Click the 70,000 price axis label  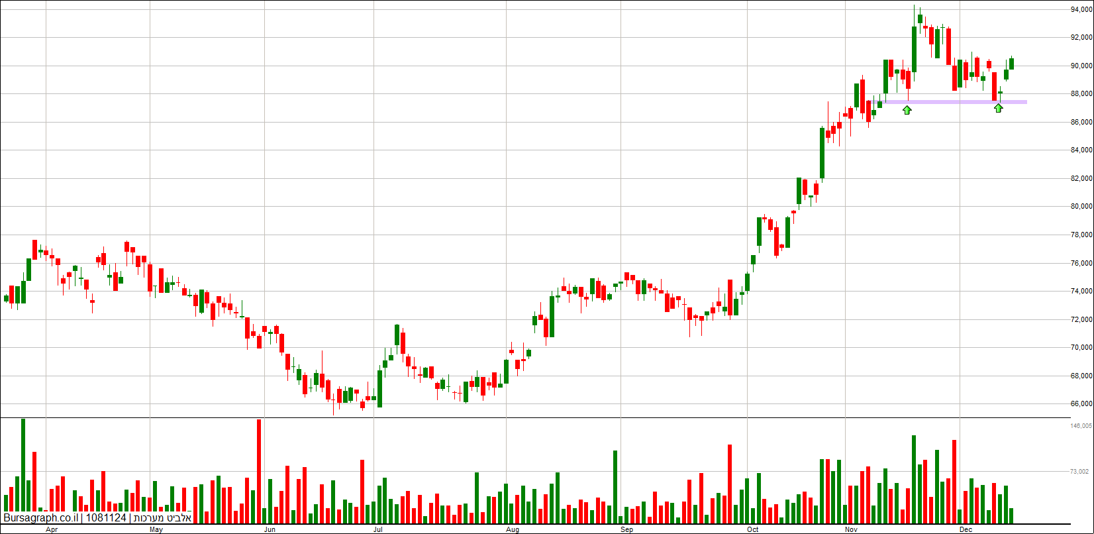(1081, 348)
